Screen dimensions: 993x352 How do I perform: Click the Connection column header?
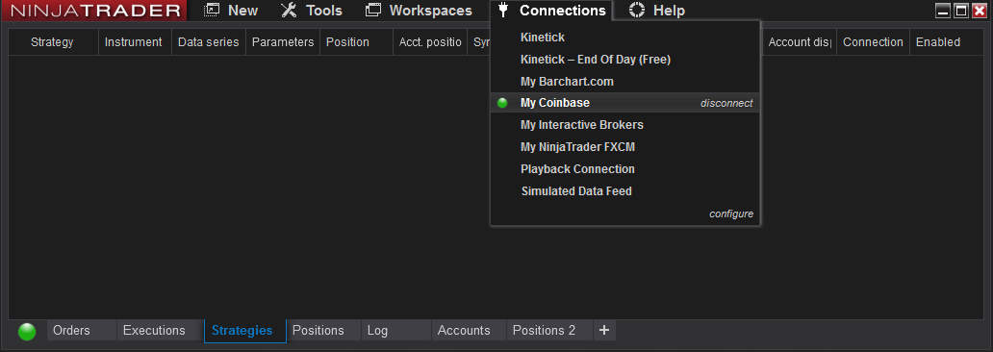[874, 41]
